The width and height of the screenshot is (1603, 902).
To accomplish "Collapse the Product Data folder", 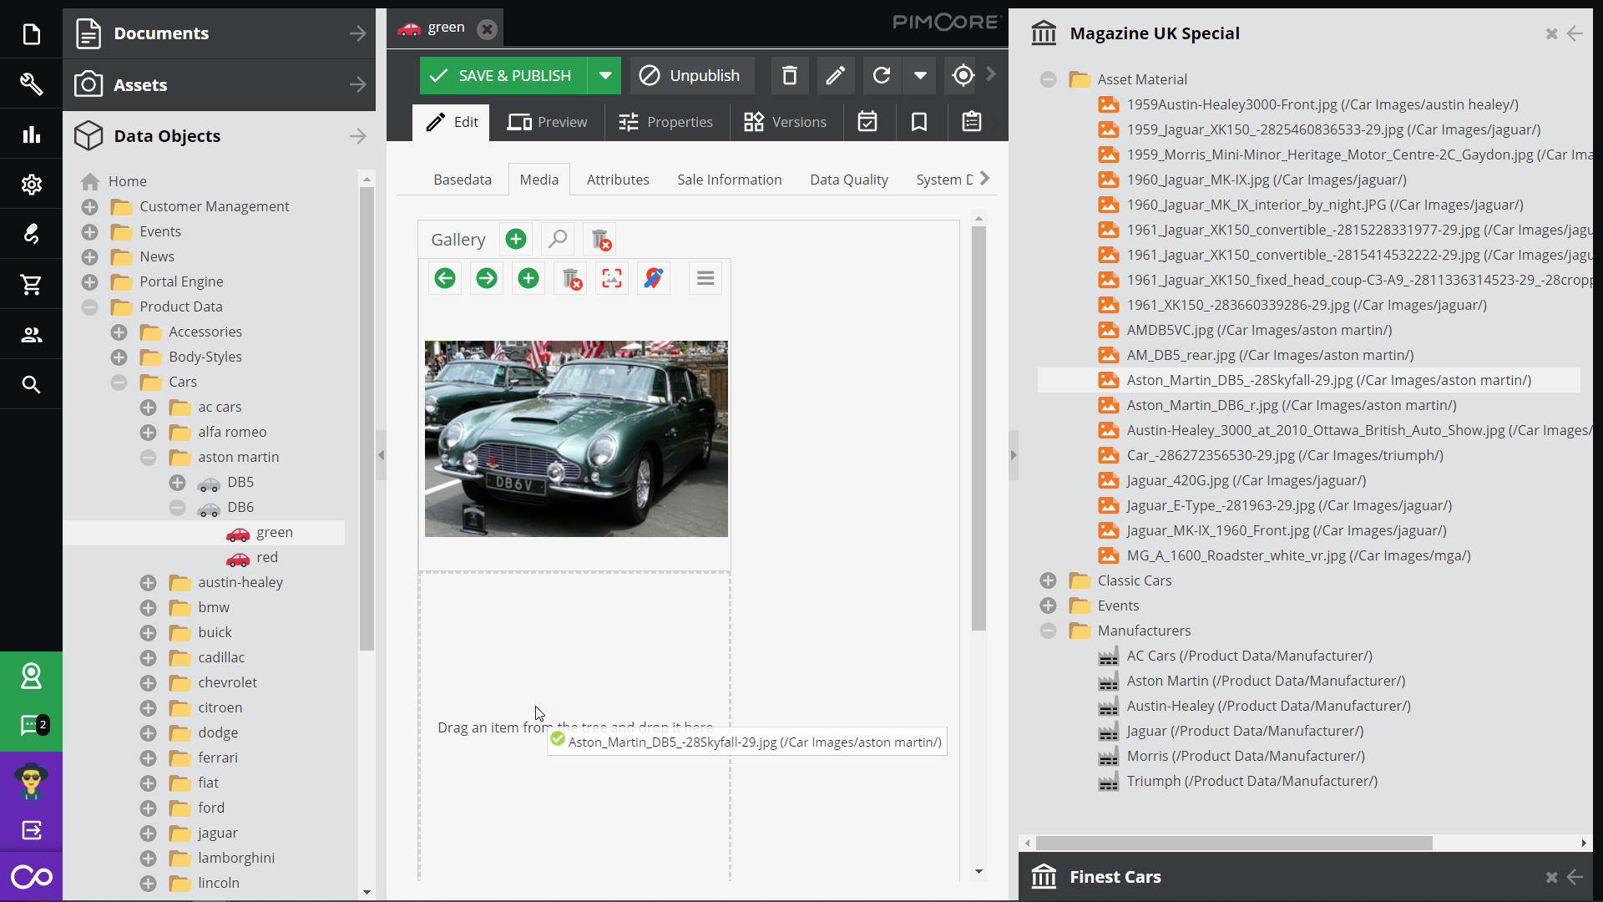I will [89, 307].
